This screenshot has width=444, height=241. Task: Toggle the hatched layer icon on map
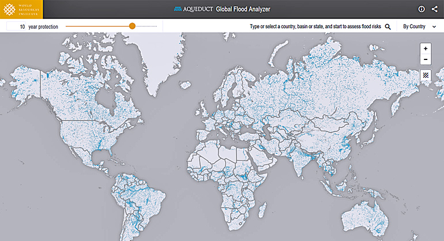tap(426, 76)
